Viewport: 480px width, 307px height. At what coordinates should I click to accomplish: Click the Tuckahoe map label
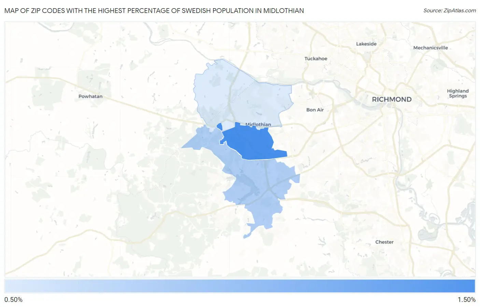316,58
